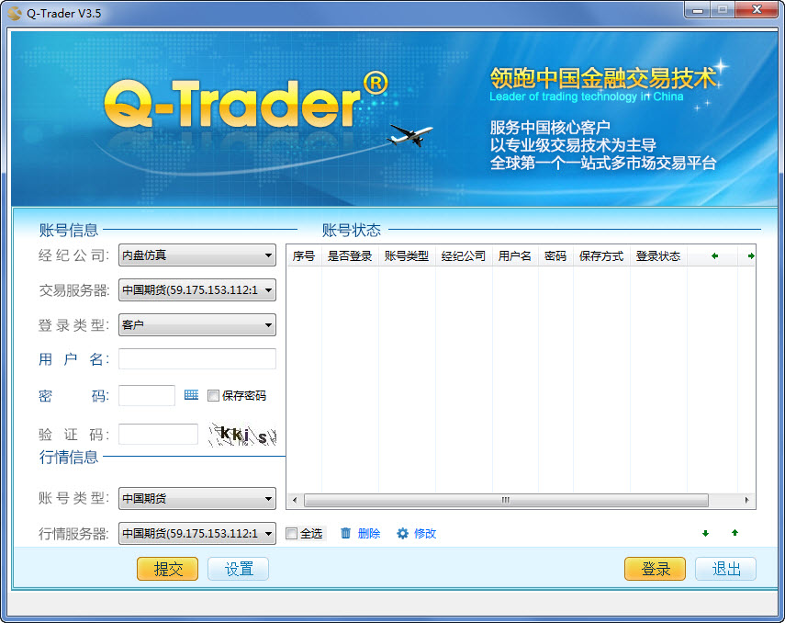785x623 pixels.
Task: Click the green up arrow below account table
Action: [x=735, y=533]
